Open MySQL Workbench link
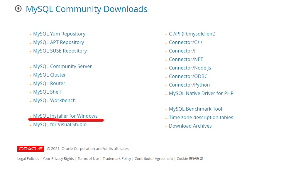The image size is (286, 176). pyautogui.click(x=54, y=100)
